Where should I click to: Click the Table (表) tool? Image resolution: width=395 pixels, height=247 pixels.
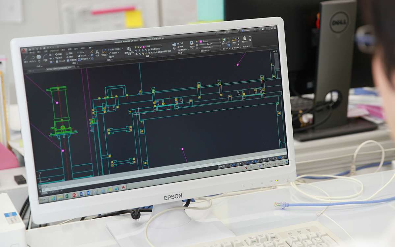point(112,56)
